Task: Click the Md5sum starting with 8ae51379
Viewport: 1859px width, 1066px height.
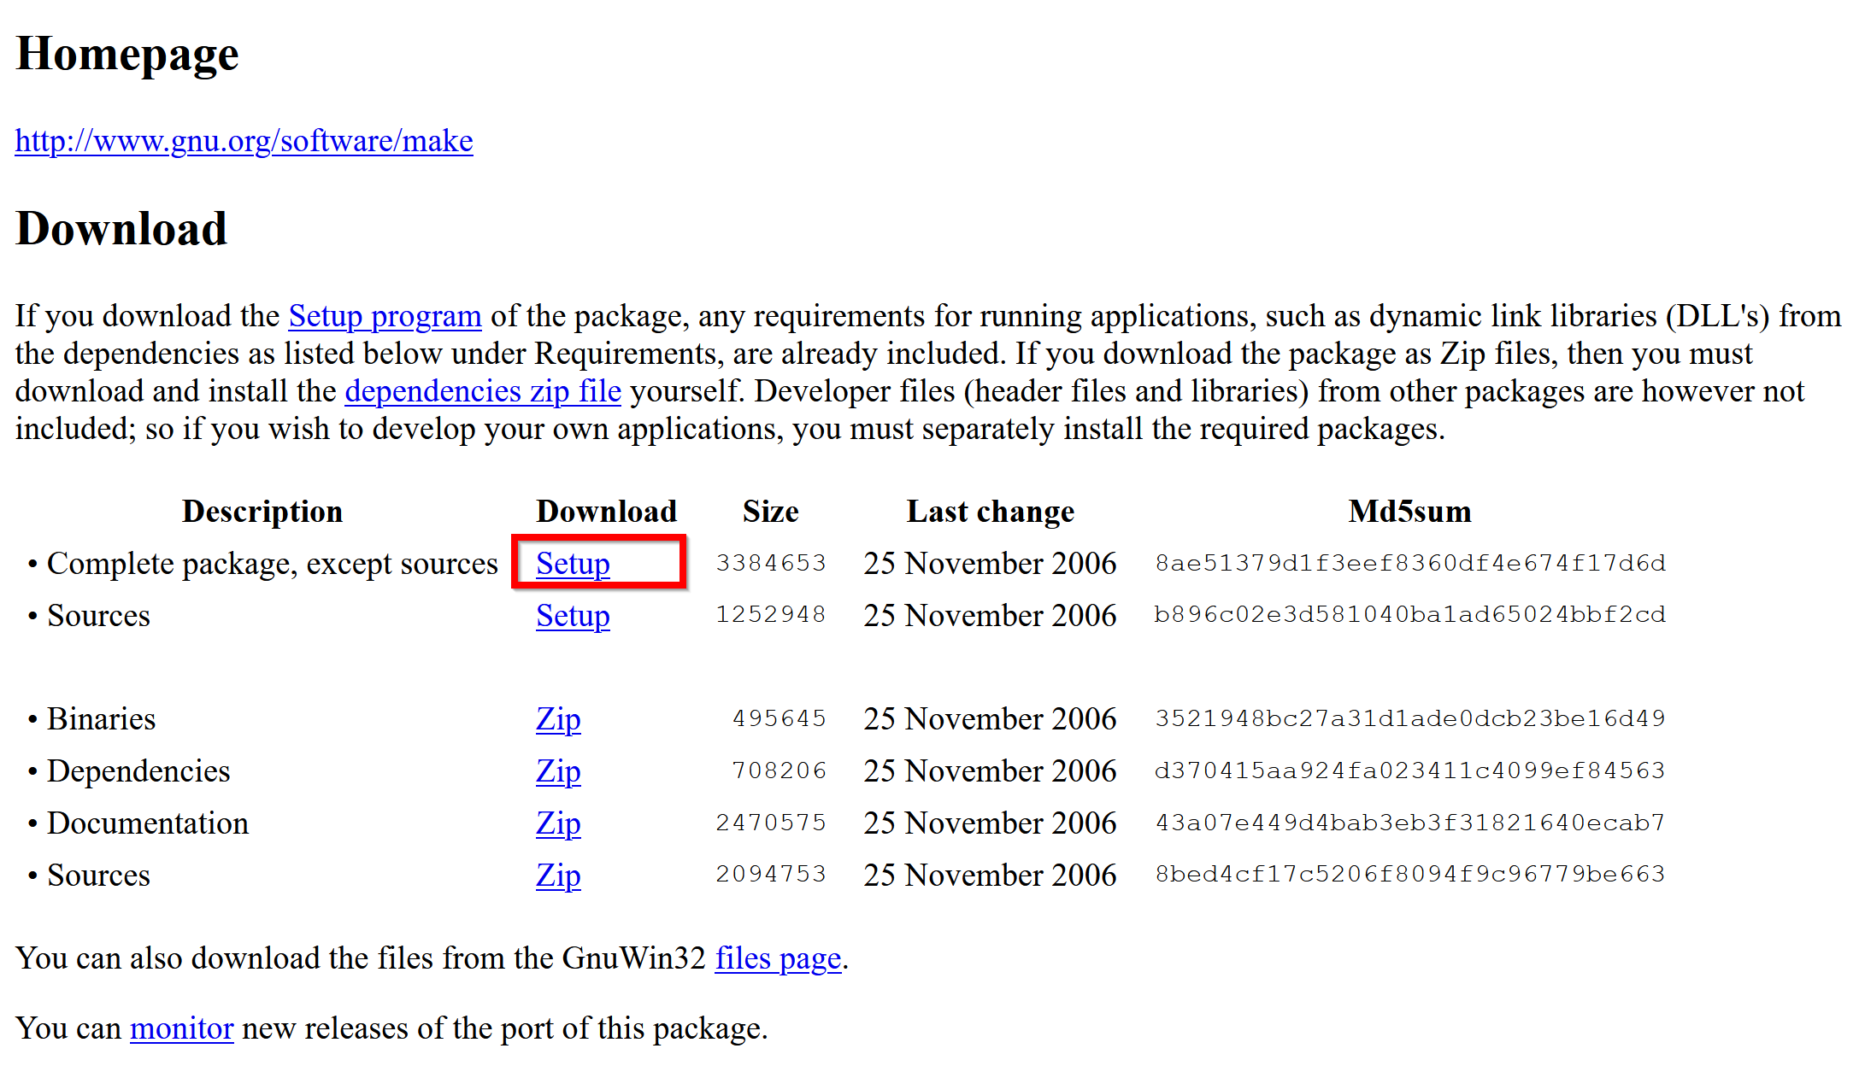Action: tap(1409, 563)
